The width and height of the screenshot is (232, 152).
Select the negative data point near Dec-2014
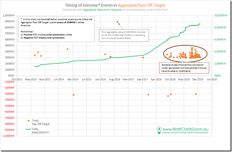73,95
